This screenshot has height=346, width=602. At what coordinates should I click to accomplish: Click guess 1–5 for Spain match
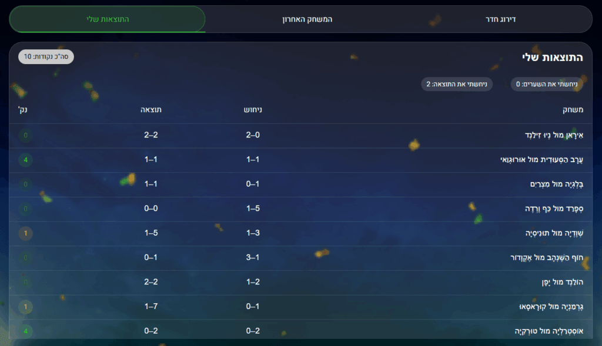[x=253, y=209]
